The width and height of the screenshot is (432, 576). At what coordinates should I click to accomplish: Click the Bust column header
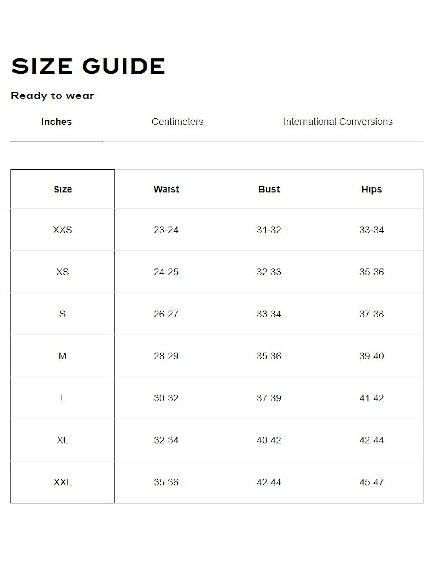269,189
